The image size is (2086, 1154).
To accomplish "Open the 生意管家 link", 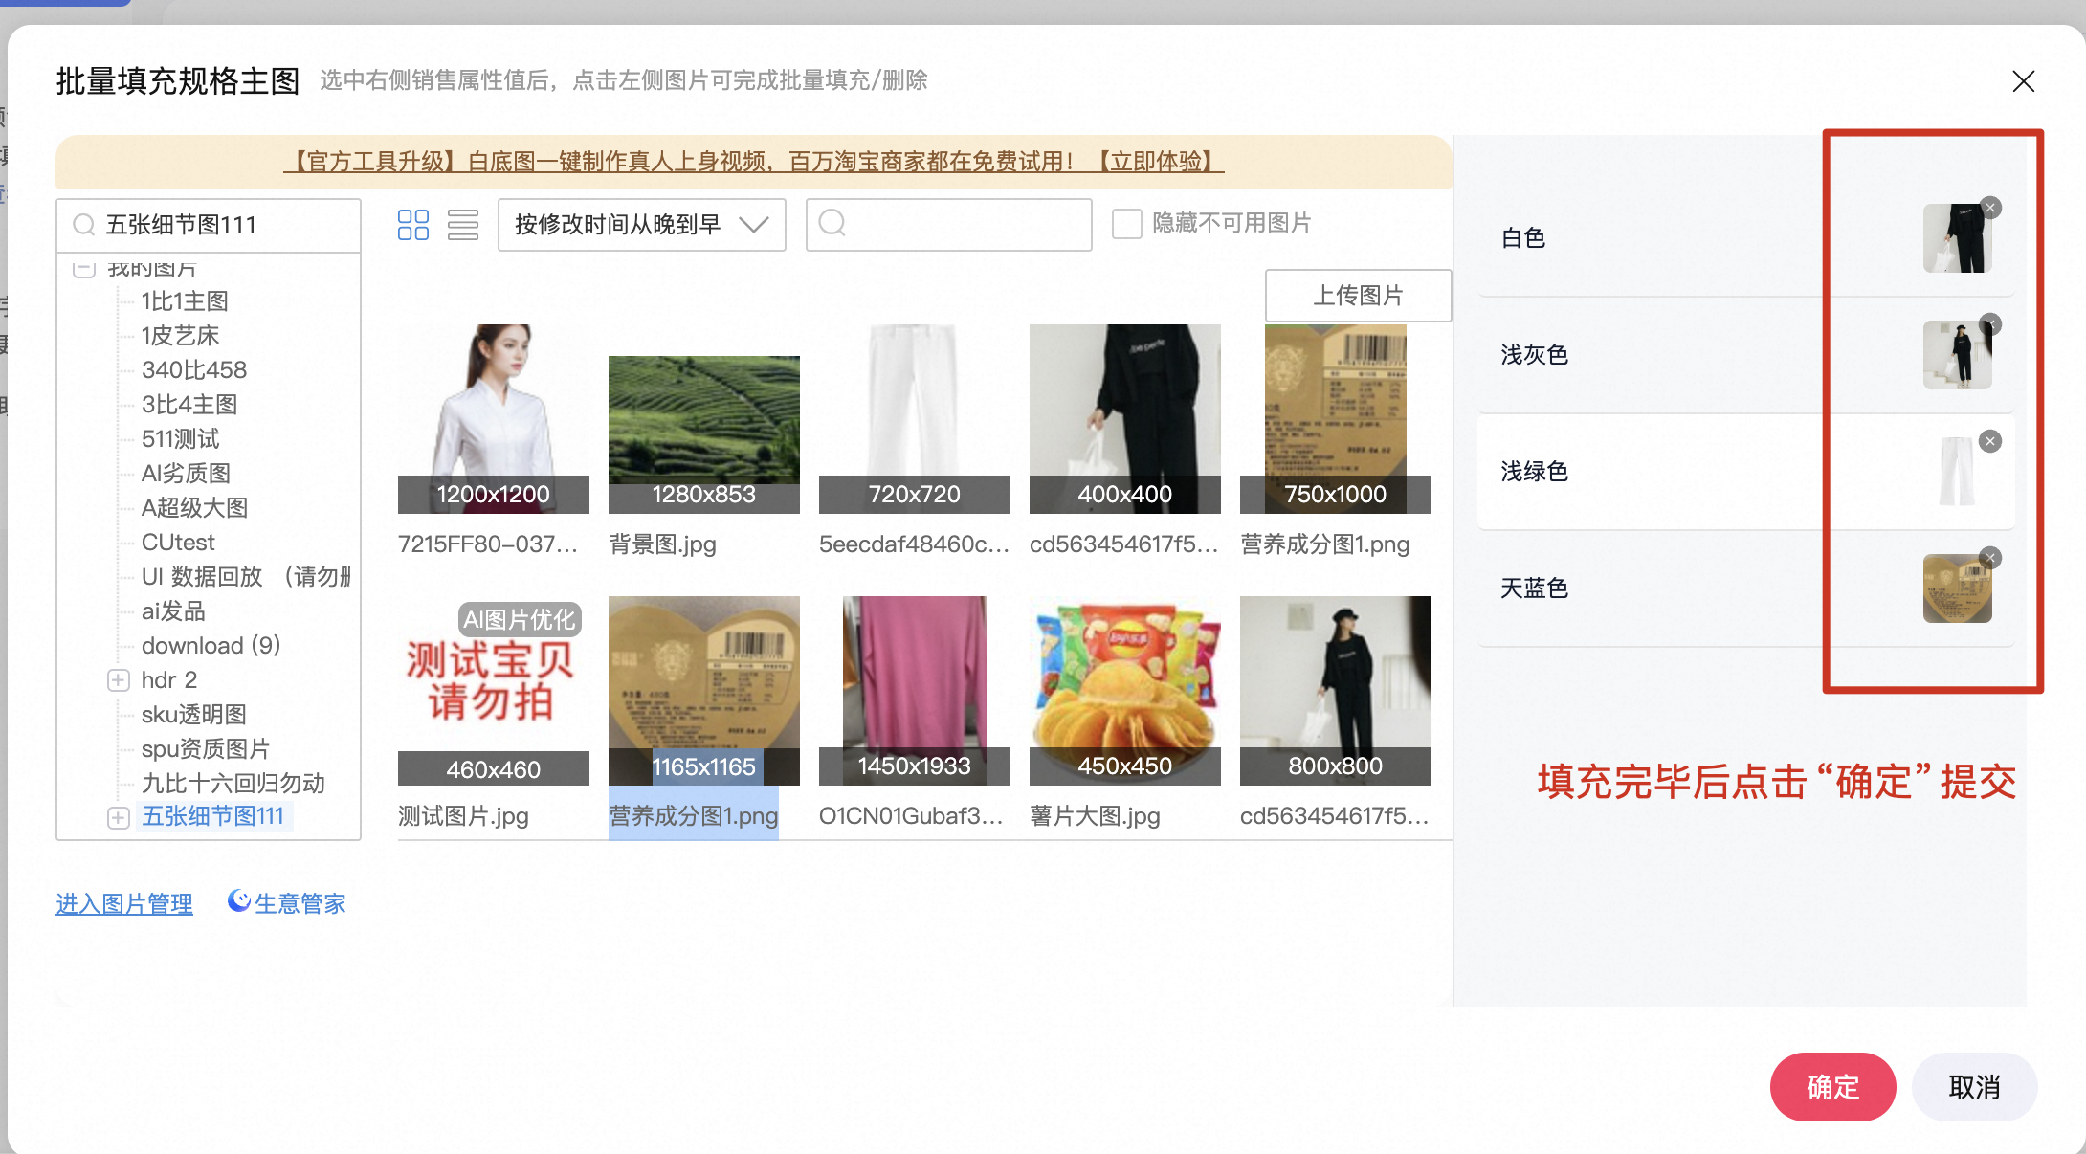I will click(x=300, y=903).
